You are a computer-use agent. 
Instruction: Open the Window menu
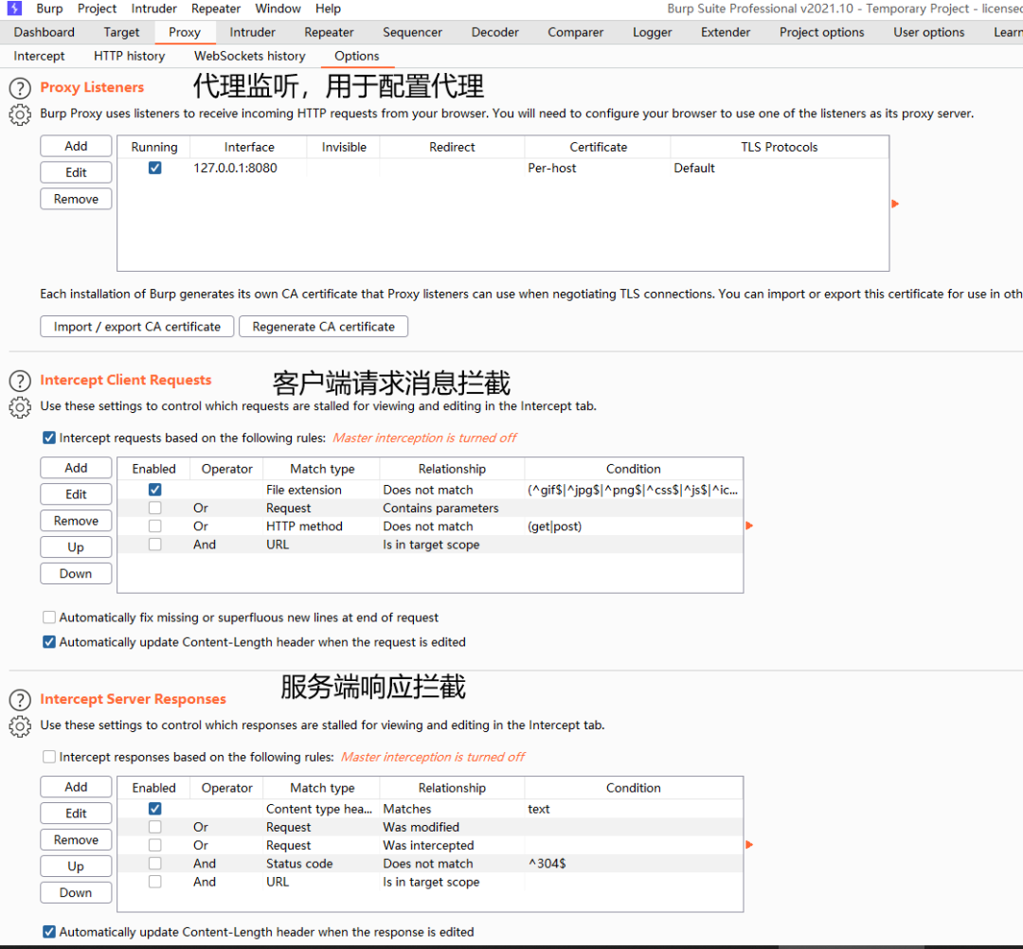pyautogui.click(x=278, y=9)
